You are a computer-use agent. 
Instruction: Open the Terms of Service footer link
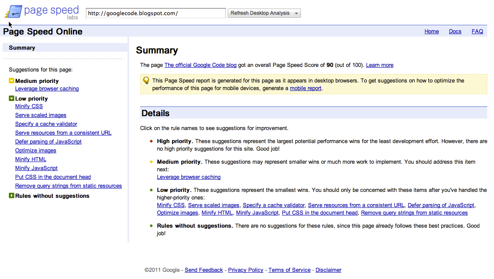[x=289, y=270]
